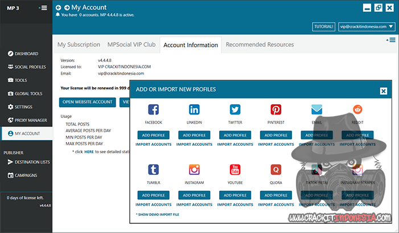The height and width of the screenshot is (233, 399).
Task: Click the Pinterest logo icon
Action: (x=276, y=110)
